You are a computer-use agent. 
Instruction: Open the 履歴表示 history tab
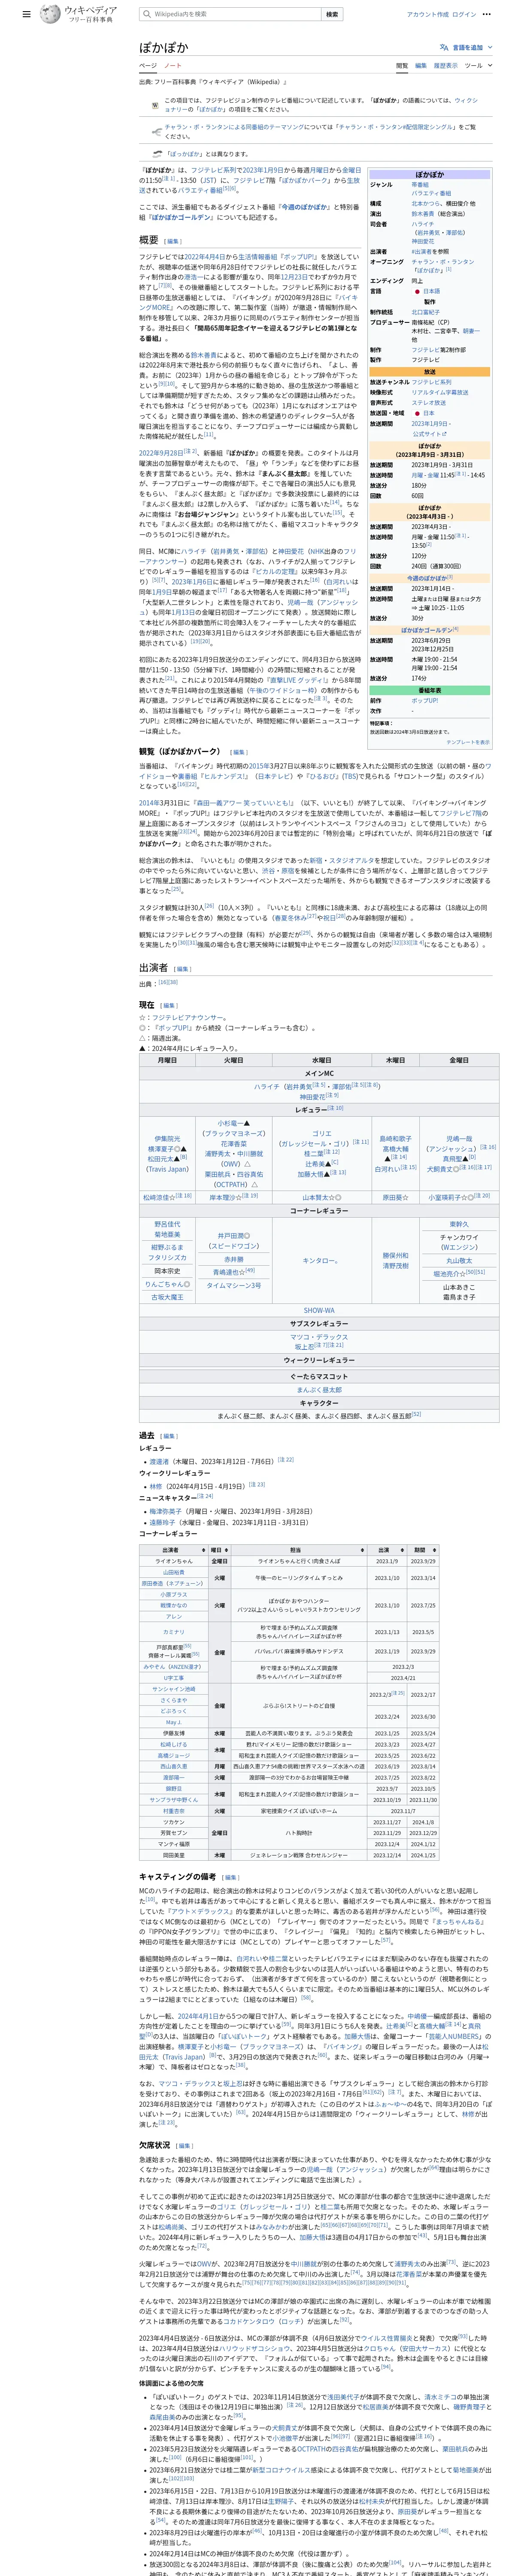(x=445, y=65)
